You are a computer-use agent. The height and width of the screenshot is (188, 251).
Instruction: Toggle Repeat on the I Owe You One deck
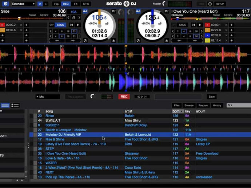coord(216,15)
